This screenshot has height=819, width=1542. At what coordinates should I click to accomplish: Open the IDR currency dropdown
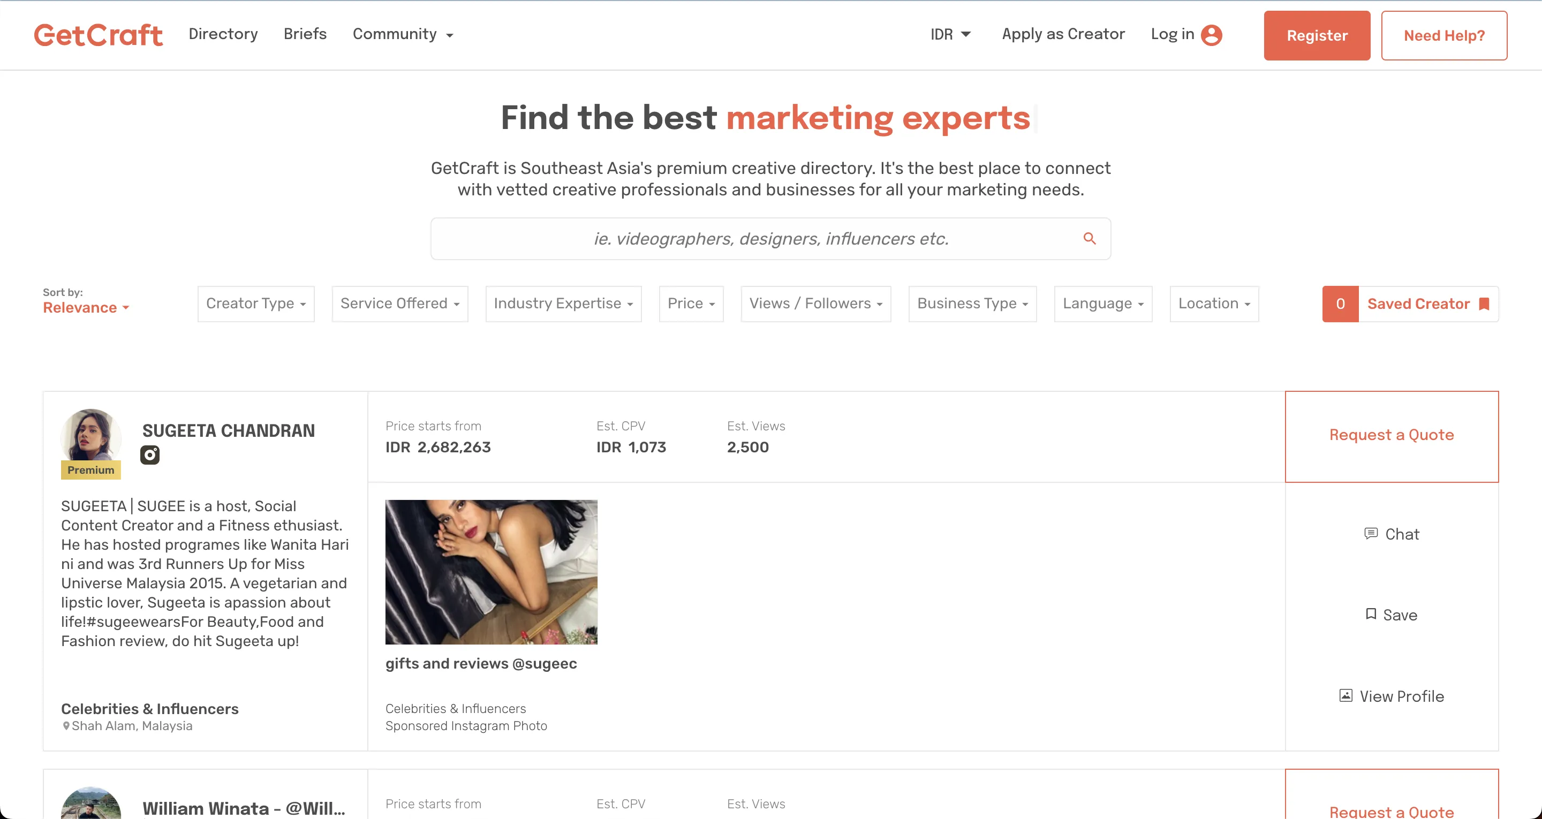coord(950,35)
